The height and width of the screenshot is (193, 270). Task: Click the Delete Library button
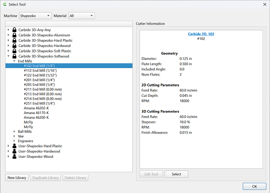tap(76, 177)
